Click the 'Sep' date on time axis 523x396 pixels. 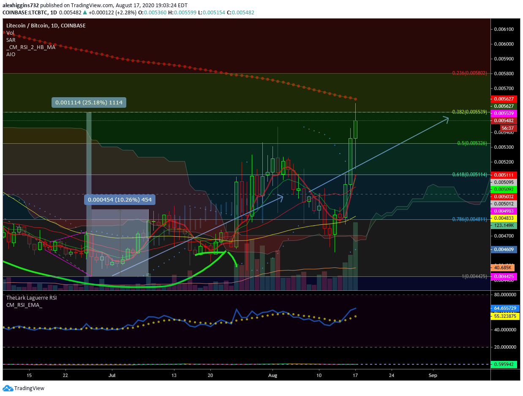433,375
